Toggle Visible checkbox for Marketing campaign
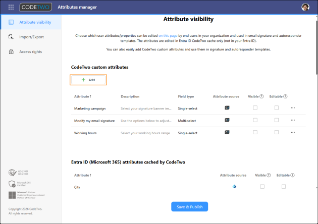Viewport: 318px width, 224px height. tap(255, 107)
